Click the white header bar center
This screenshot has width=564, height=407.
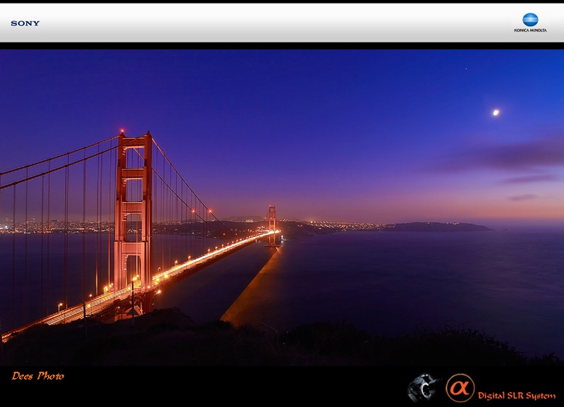coord(282,23)
